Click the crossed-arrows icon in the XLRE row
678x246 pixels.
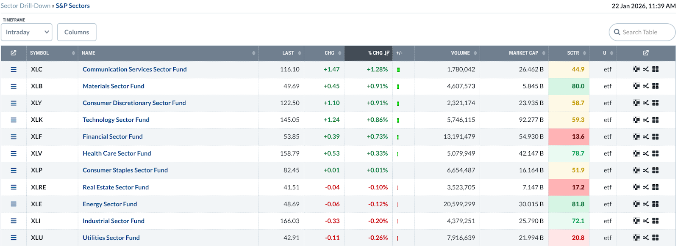(646, 187)
